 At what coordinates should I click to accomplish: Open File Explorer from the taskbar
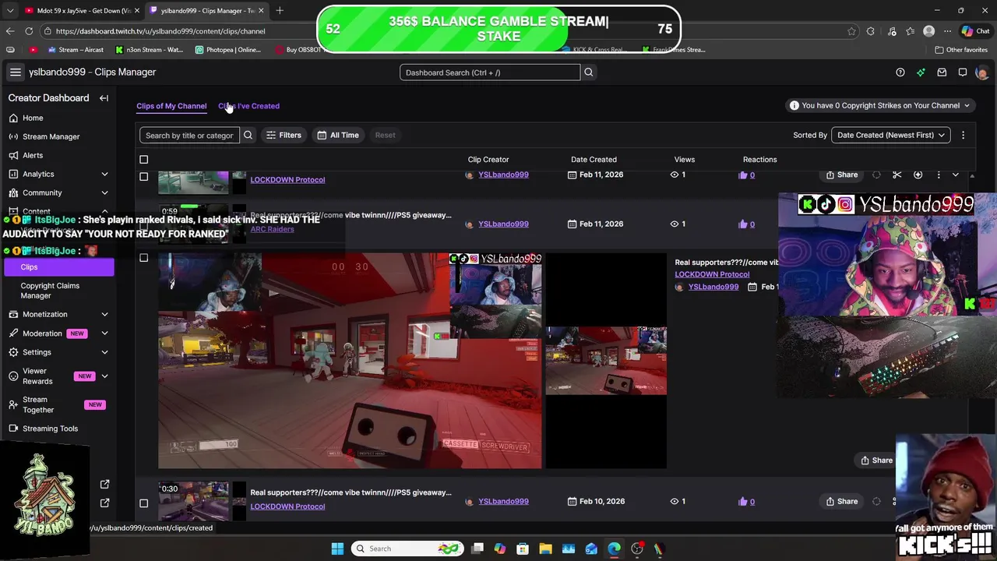545,549
